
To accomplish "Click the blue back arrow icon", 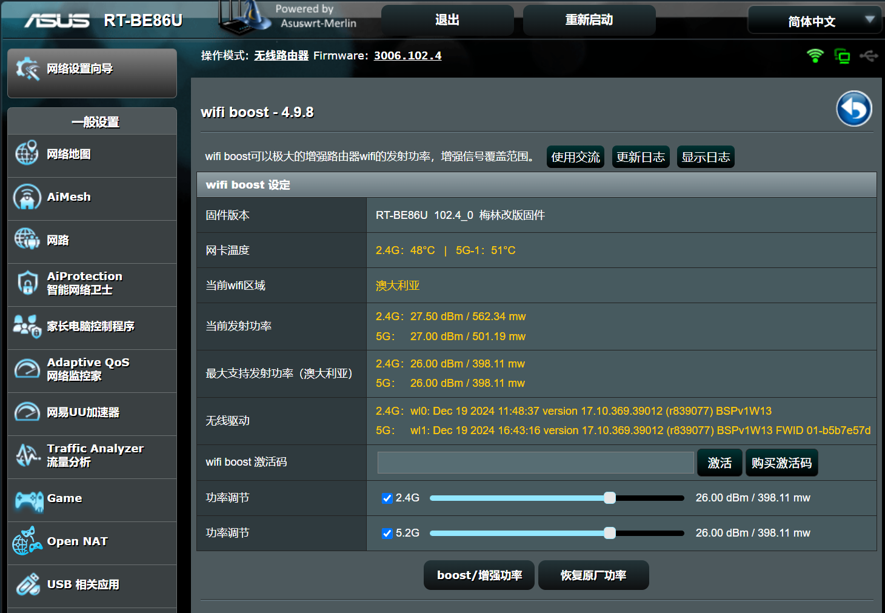I will [x=853, y=109].
